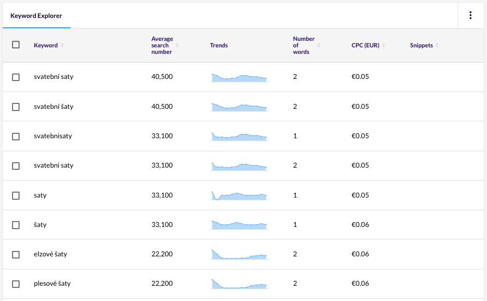View trend chart for svatebni saty
487x301 pixels.
(x=239, y=166)
